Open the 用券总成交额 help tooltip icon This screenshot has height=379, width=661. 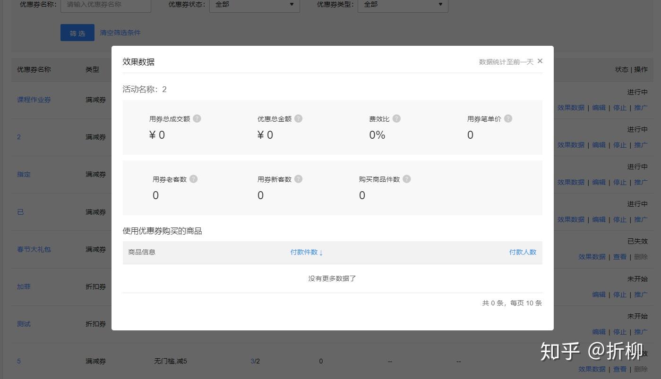(x=197, y=118)
